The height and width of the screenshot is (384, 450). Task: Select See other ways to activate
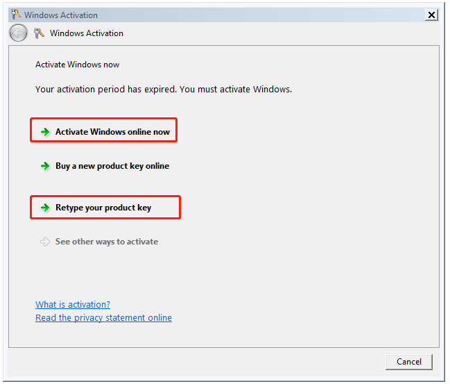(107, 242)
